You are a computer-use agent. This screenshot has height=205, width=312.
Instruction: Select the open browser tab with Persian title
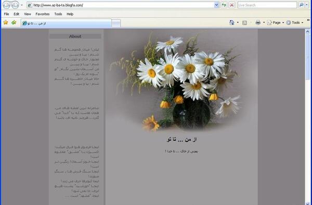click(66, 23)
